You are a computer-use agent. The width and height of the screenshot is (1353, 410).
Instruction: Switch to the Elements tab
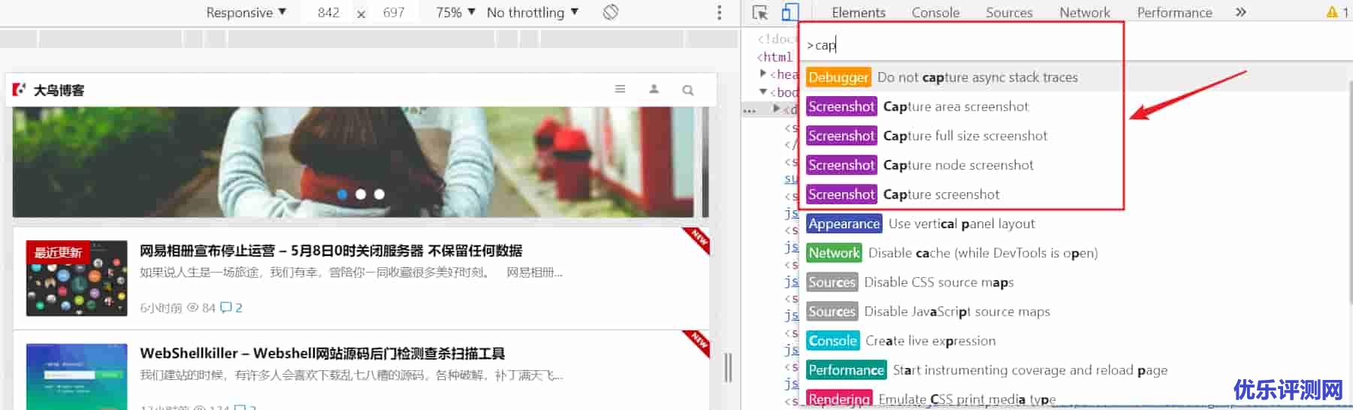[859, 12]
